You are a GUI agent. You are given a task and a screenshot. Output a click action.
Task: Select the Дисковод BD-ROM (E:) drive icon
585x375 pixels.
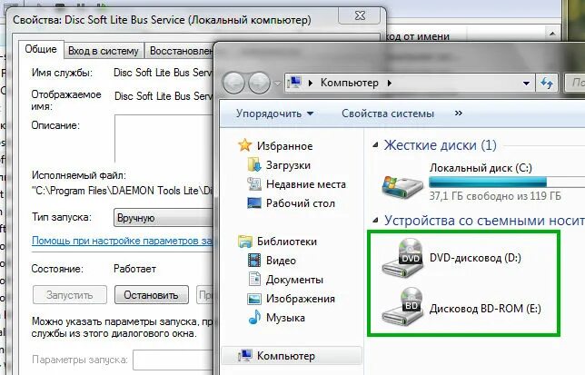[x=403, y=306]
